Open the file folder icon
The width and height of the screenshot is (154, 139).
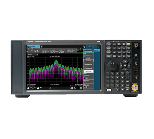pos(38,88)
